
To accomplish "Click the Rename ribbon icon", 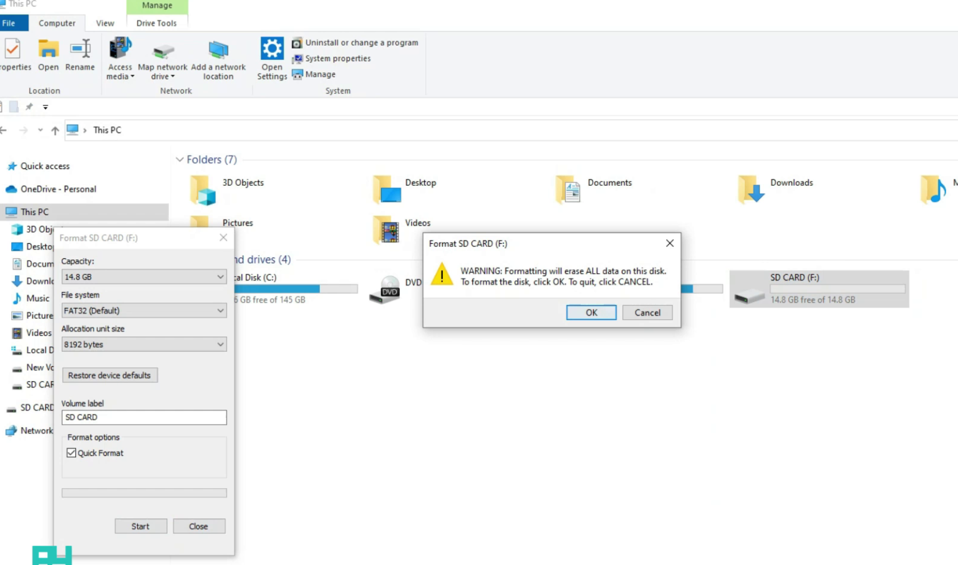I will (80, 49).
